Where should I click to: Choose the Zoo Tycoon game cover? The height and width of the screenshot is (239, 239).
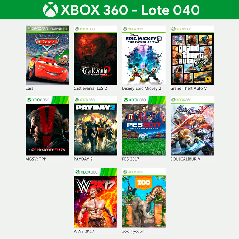[x=144, y=198]
